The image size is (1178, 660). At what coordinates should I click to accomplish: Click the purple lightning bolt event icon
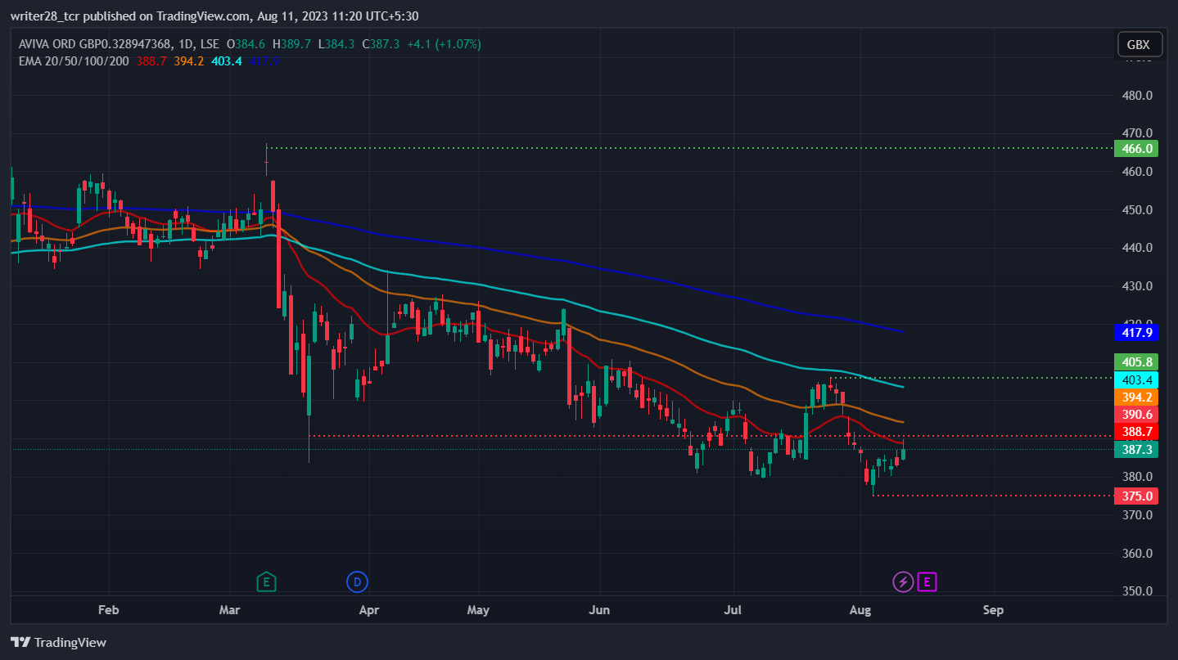click(903, 582)
